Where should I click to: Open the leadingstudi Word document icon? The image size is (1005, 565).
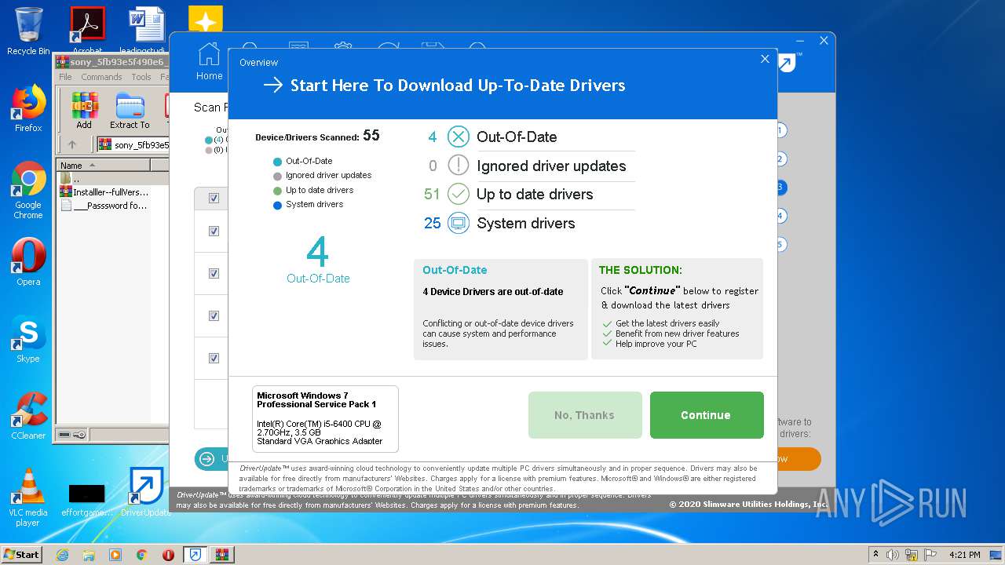147,31
